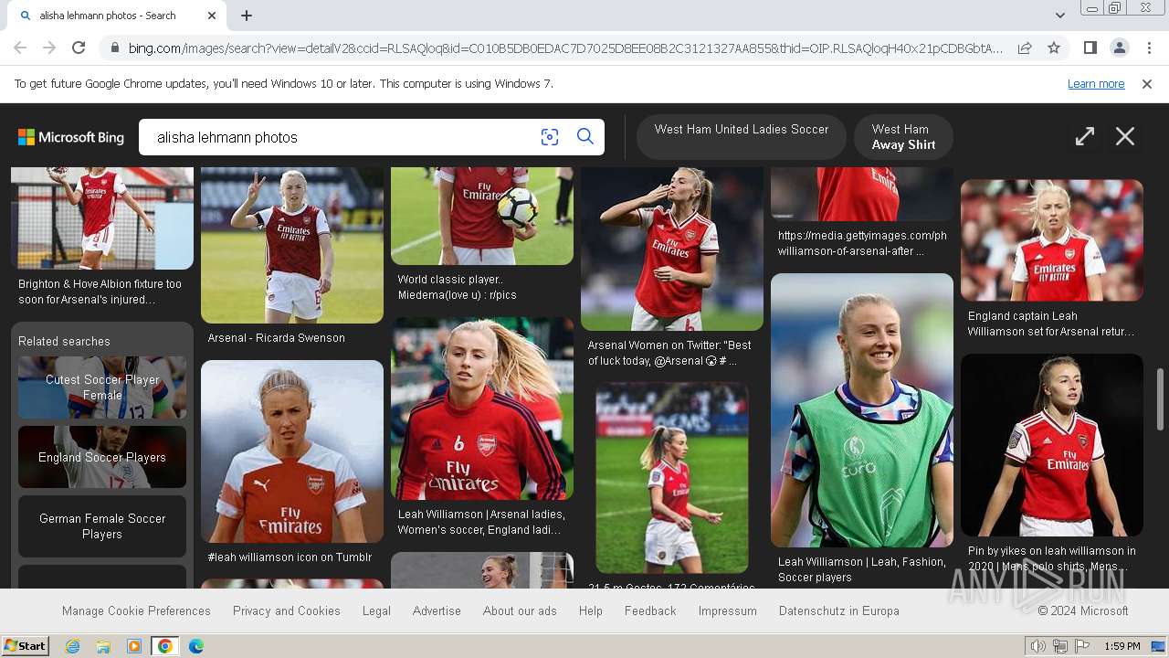Open the About our ads link
The image size is (1169, 658).
tap(520, 610)
